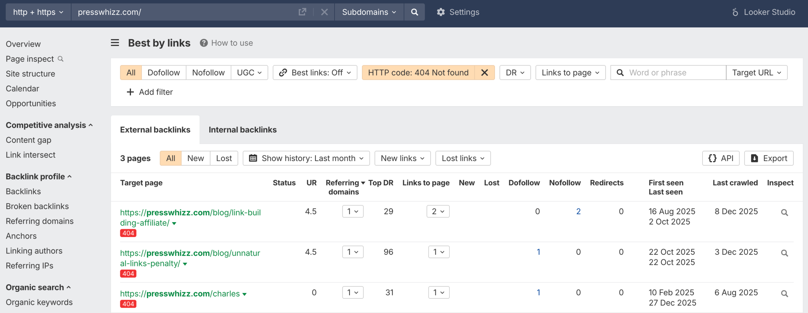Open the Subdomains mode dropdown
This screenshot has width=808, height=313.
[x=369, y=12]
